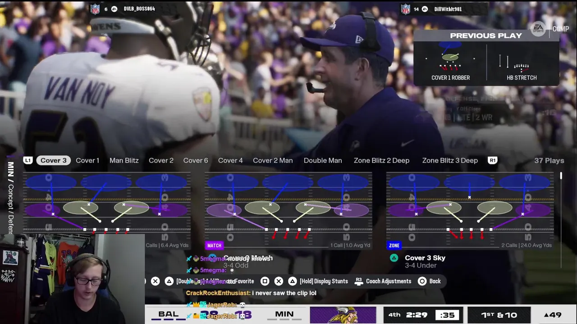577x324 pixels.
Task: Switch to the Cover 2 tab
Action: click(161, 160)
